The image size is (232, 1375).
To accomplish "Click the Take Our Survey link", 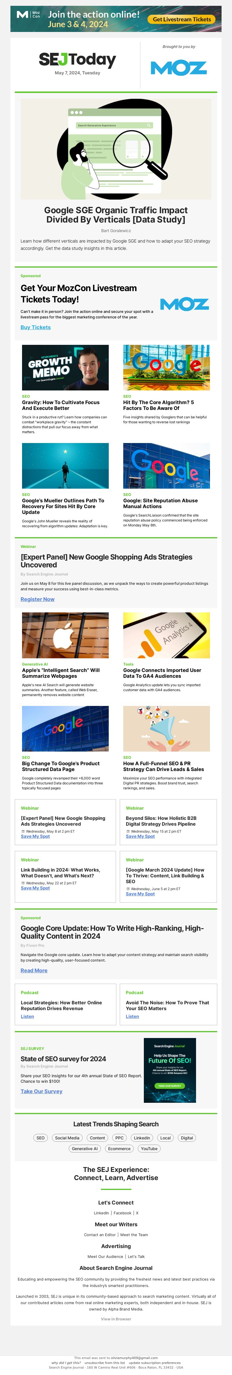I will [x=41, y=1091].
